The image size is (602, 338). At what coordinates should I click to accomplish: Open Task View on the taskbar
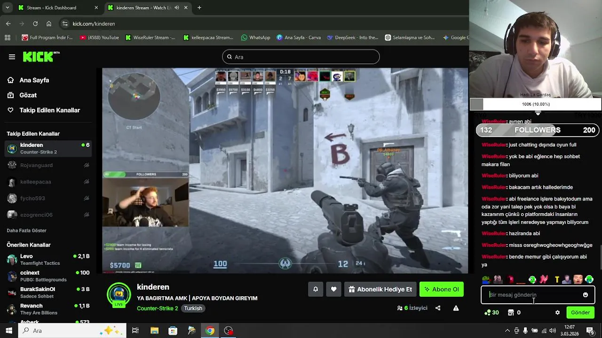[x=135, y=330]
